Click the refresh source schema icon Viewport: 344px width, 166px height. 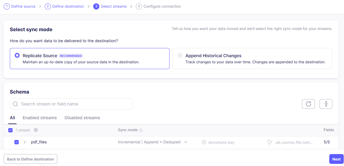tap(308, 104)
